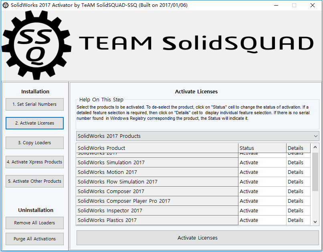
Task: Toggle the Status cell for SolidWorks Composer Player Pro 2017
Action: (x=262, y=201)
